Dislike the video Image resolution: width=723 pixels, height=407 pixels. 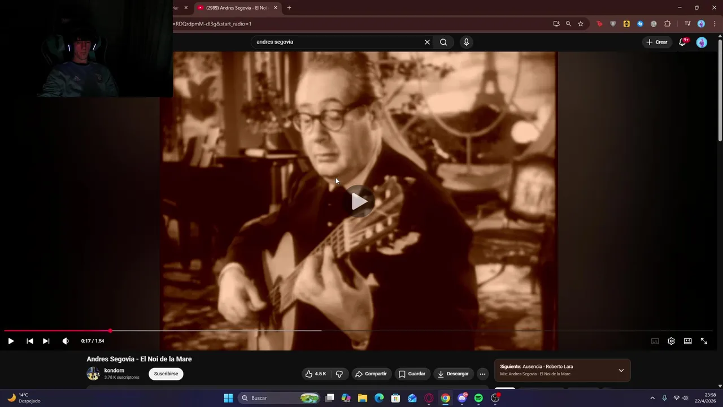[x=339, y=374]
